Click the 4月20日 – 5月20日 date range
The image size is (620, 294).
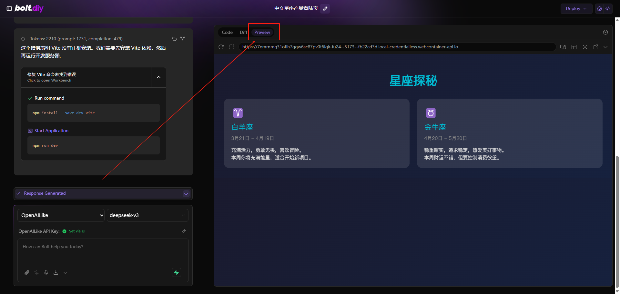[x=445, y=138]
